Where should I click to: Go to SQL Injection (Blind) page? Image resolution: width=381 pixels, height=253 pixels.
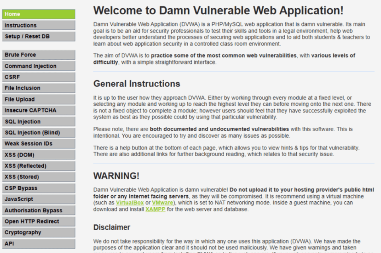coord(38,132)
